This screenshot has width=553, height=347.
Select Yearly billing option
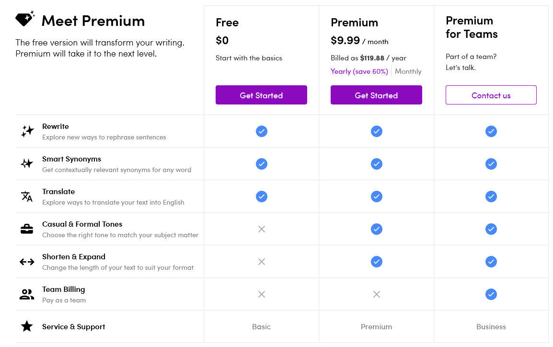(359, 71)
